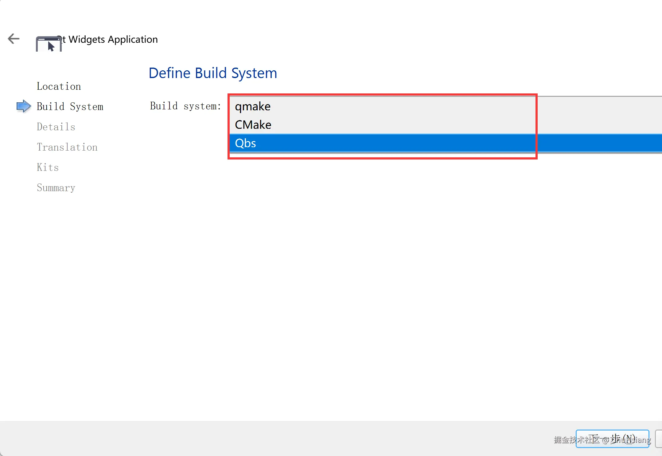Choose qmake from the build system list
This screenshot has height=456, width=662.
point(252,106)
